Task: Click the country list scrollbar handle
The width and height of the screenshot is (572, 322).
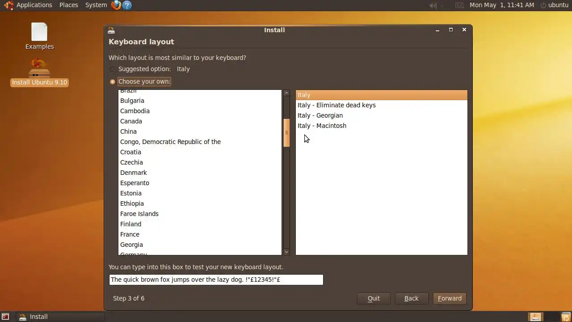Action: 286,133
